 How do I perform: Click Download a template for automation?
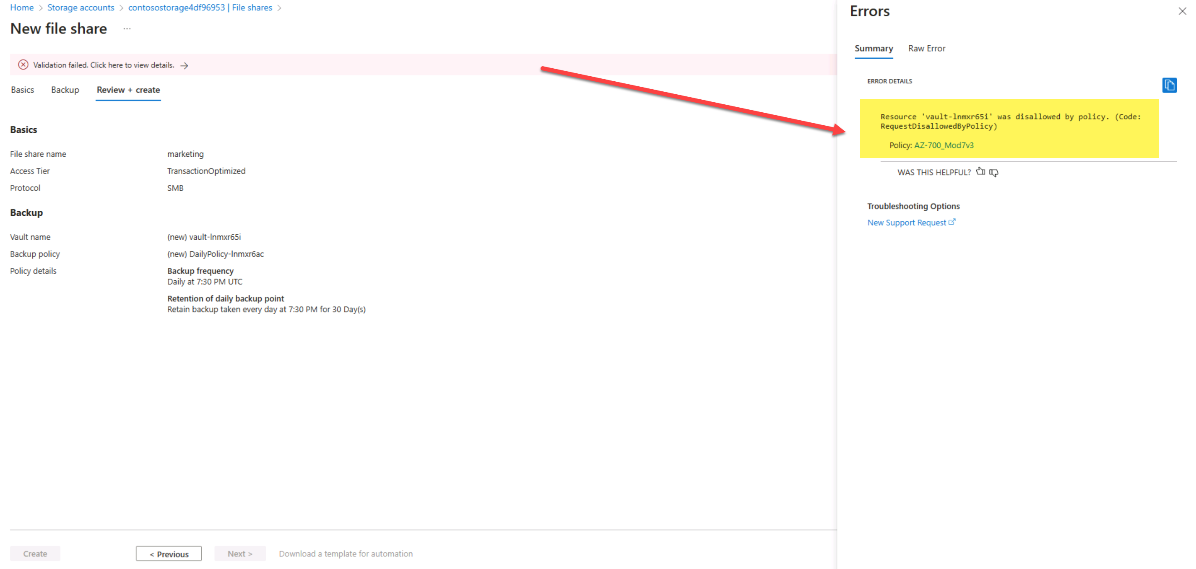click(x=346, y=553)
